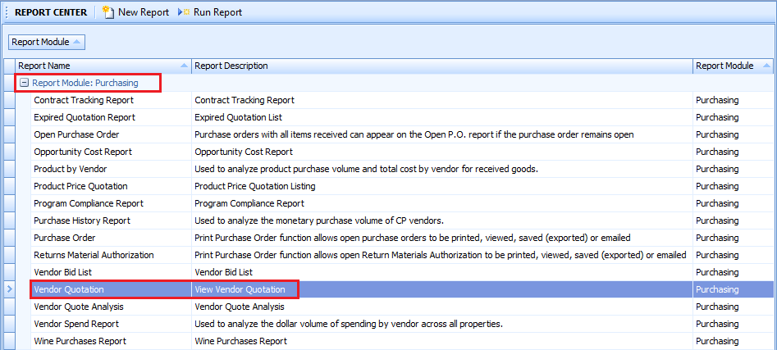Select the Purchase History Report row

82,220
